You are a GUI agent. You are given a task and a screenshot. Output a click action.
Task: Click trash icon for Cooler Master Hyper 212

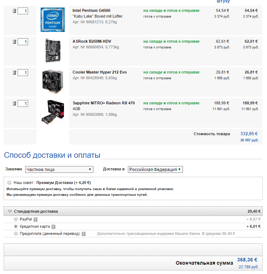(14, 73)
